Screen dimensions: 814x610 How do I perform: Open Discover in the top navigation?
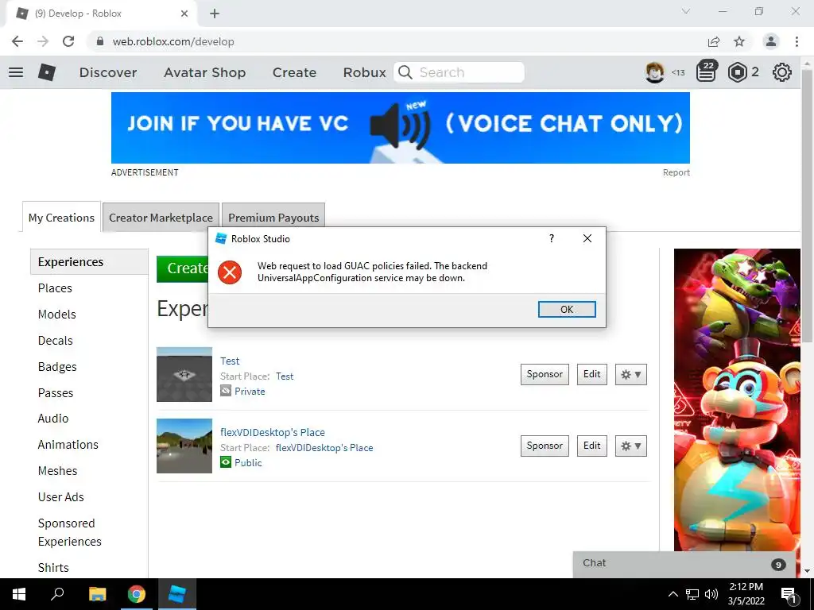[x=108, y=72]
